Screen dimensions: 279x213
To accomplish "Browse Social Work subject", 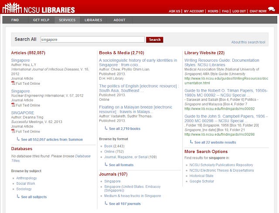I will (26, 183).
